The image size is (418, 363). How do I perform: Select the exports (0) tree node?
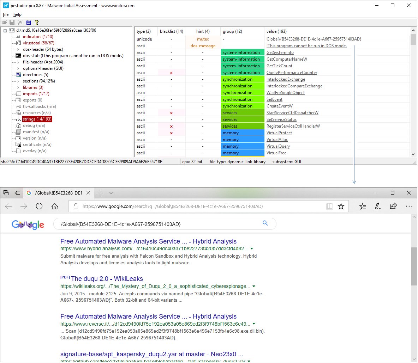coord(32,100)
